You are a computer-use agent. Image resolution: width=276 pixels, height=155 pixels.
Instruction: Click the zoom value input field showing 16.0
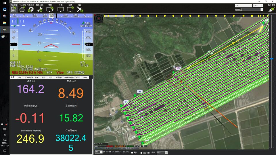(x=161, y=152)
